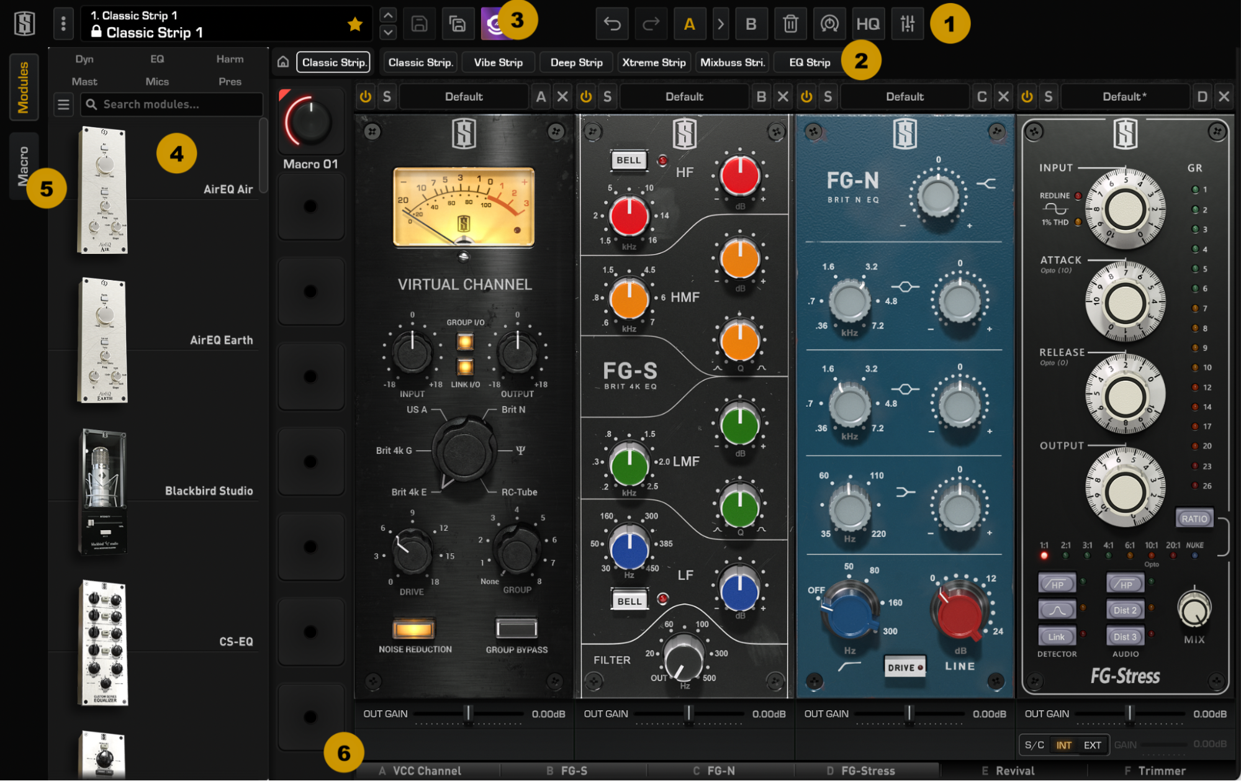The height and width of the screenshot is (781, 1241).
Task: Open the three-dot options menu
Action: coord(63,24)
